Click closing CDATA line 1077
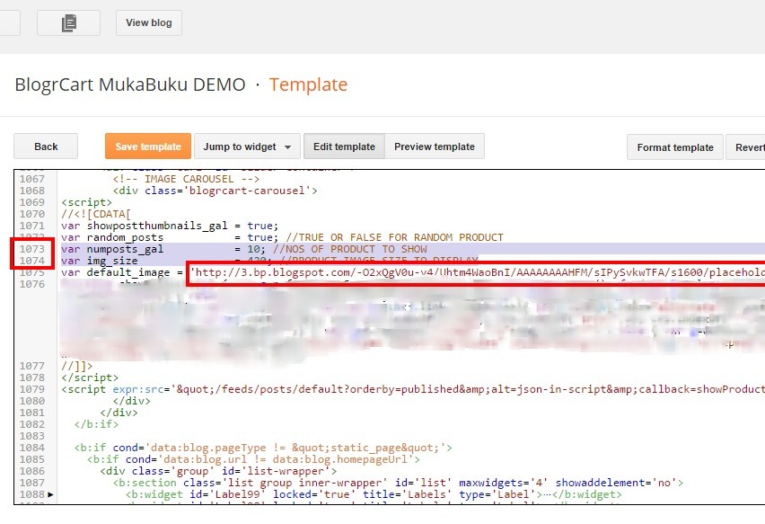The width and height of the screenshot is (765, 524). (x=76, y=367)
